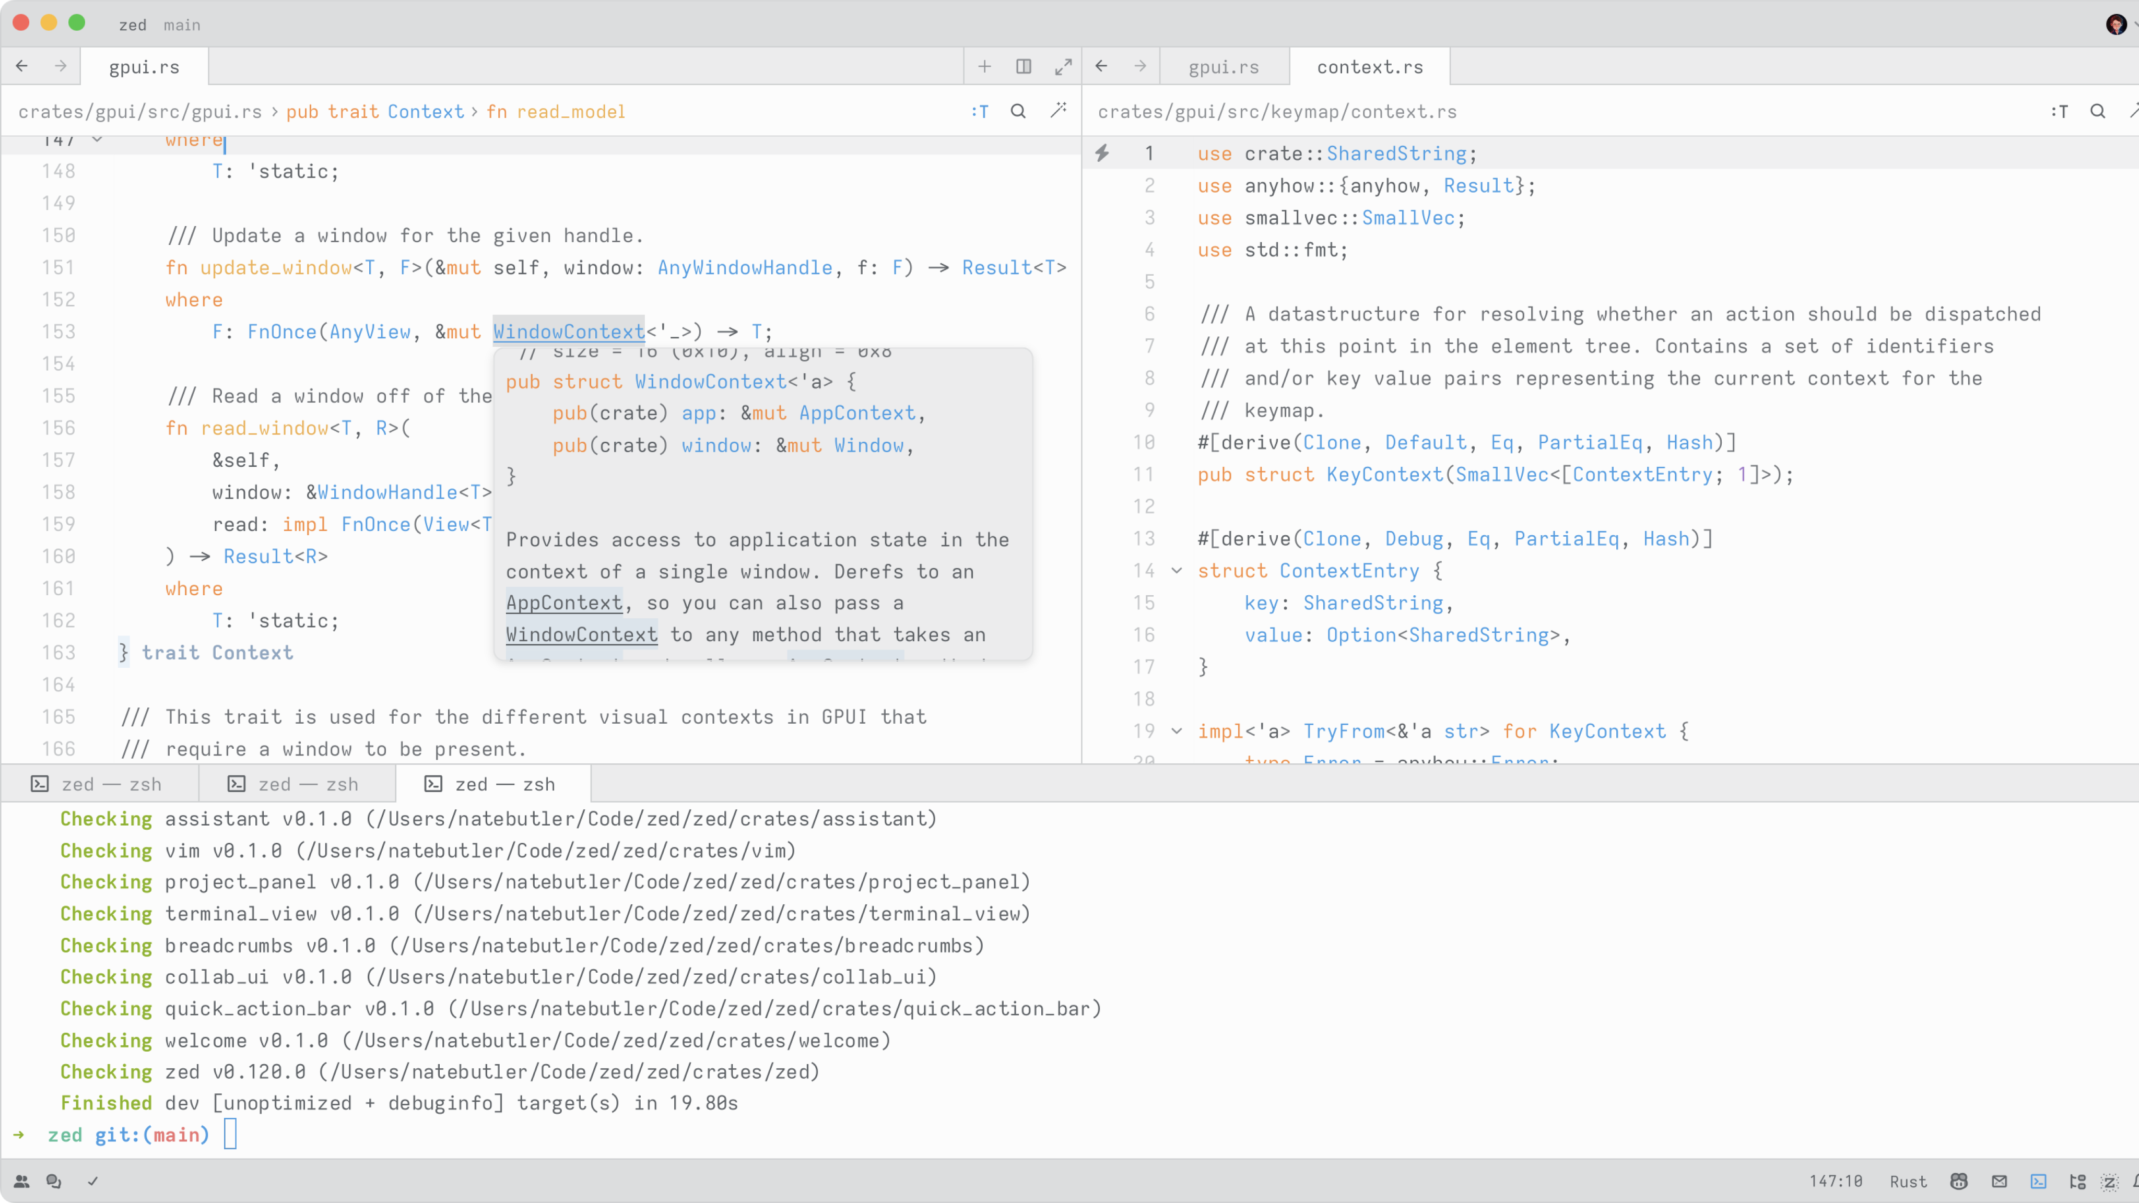
Task: Toggle the project tree panel icon
Action: pos(2077,1182)
